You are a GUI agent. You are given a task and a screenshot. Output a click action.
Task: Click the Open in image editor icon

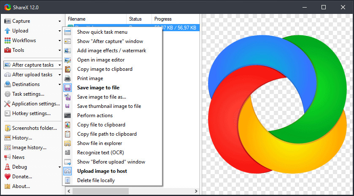point(68,60)
